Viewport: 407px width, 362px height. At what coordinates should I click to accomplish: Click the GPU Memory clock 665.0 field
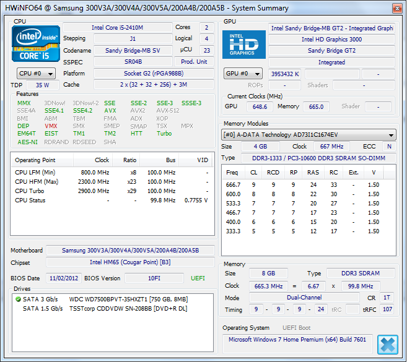[x=316, y=106]
